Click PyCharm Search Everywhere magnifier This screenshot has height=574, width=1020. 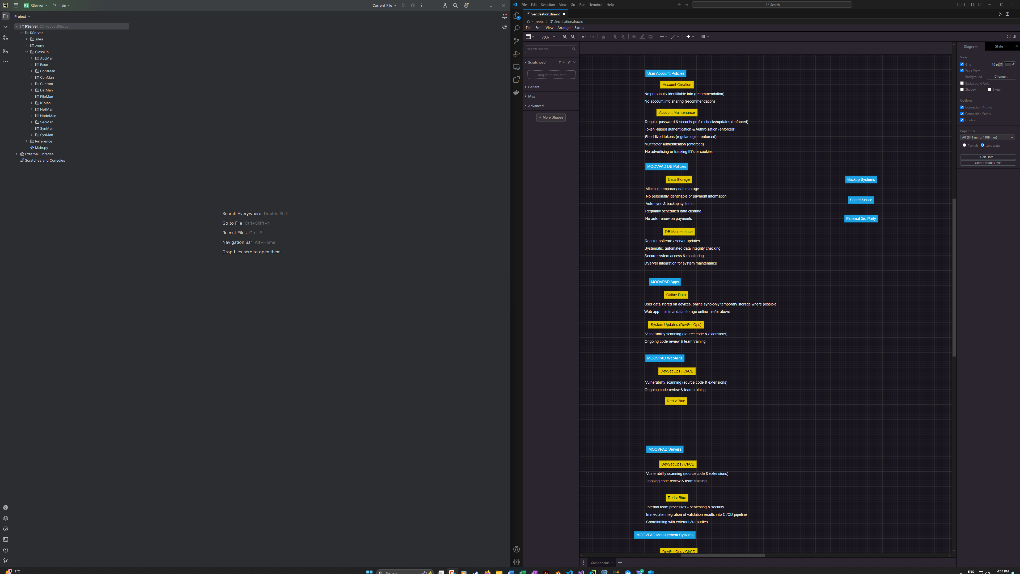pyautogui.click(x=455, y=6)
